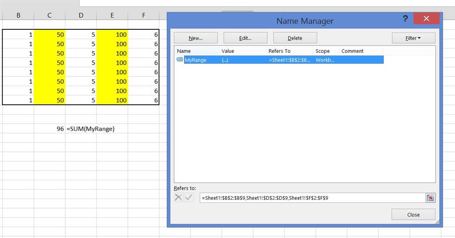Click the red X close button
455x238 pixels.
[426, 19]
